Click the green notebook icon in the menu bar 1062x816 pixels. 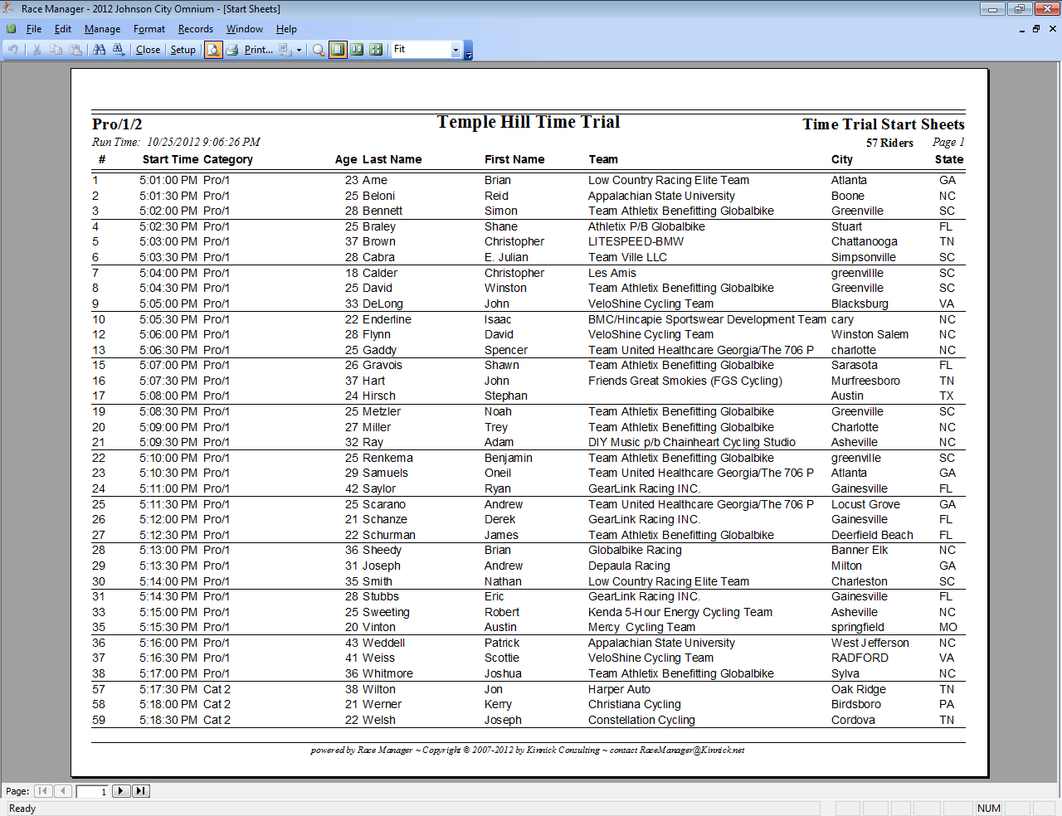point(11,29)
